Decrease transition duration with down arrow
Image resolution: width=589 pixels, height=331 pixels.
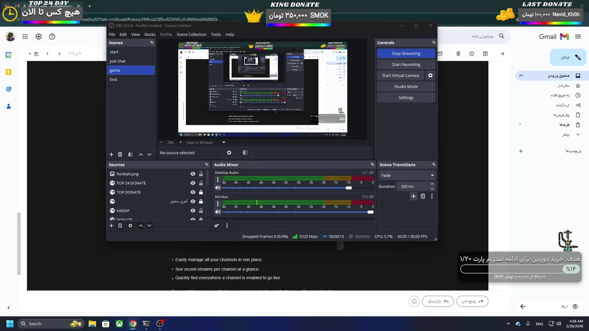point(432,188)
